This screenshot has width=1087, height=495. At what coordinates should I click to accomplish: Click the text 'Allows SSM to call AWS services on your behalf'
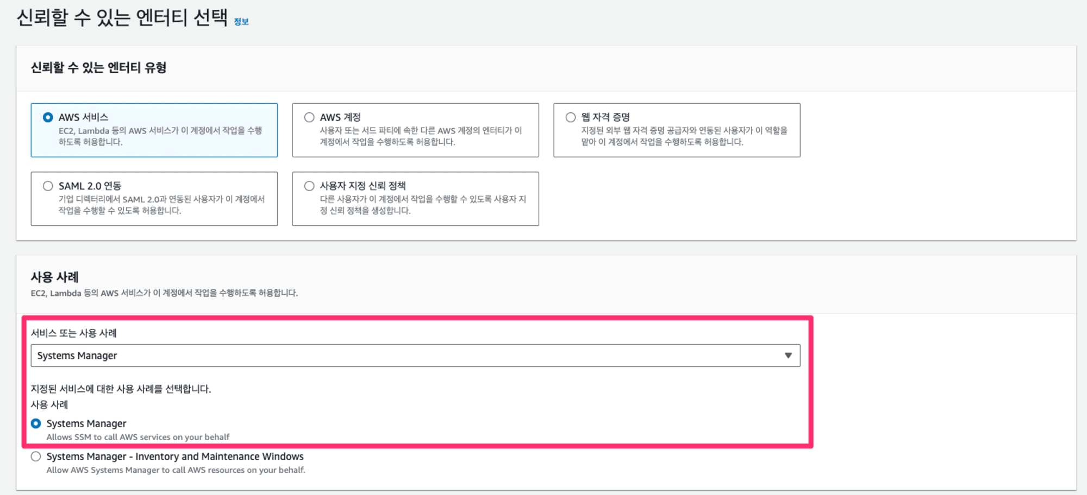click(x=138, y=437)
